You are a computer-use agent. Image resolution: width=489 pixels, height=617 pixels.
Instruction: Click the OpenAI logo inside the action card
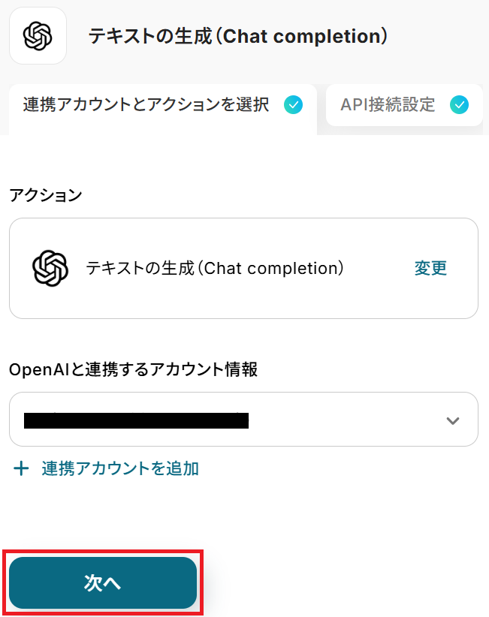click(50, 268)
